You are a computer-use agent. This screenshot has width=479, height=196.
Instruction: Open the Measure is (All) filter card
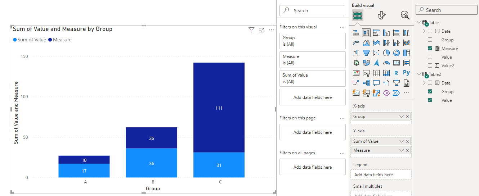(x=313, y=60)
